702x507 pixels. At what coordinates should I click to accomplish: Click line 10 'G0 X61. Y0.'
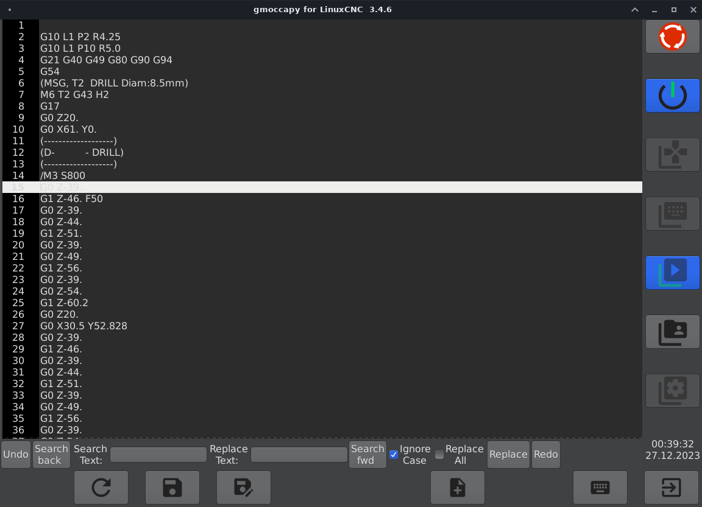pyautogui.click(x=68, y=130)
